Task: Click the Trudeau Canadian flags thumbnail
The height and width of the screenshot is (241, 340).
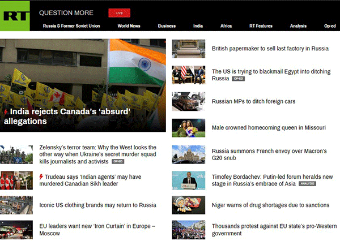Action: pyautogui.click(x=16, y=180)
